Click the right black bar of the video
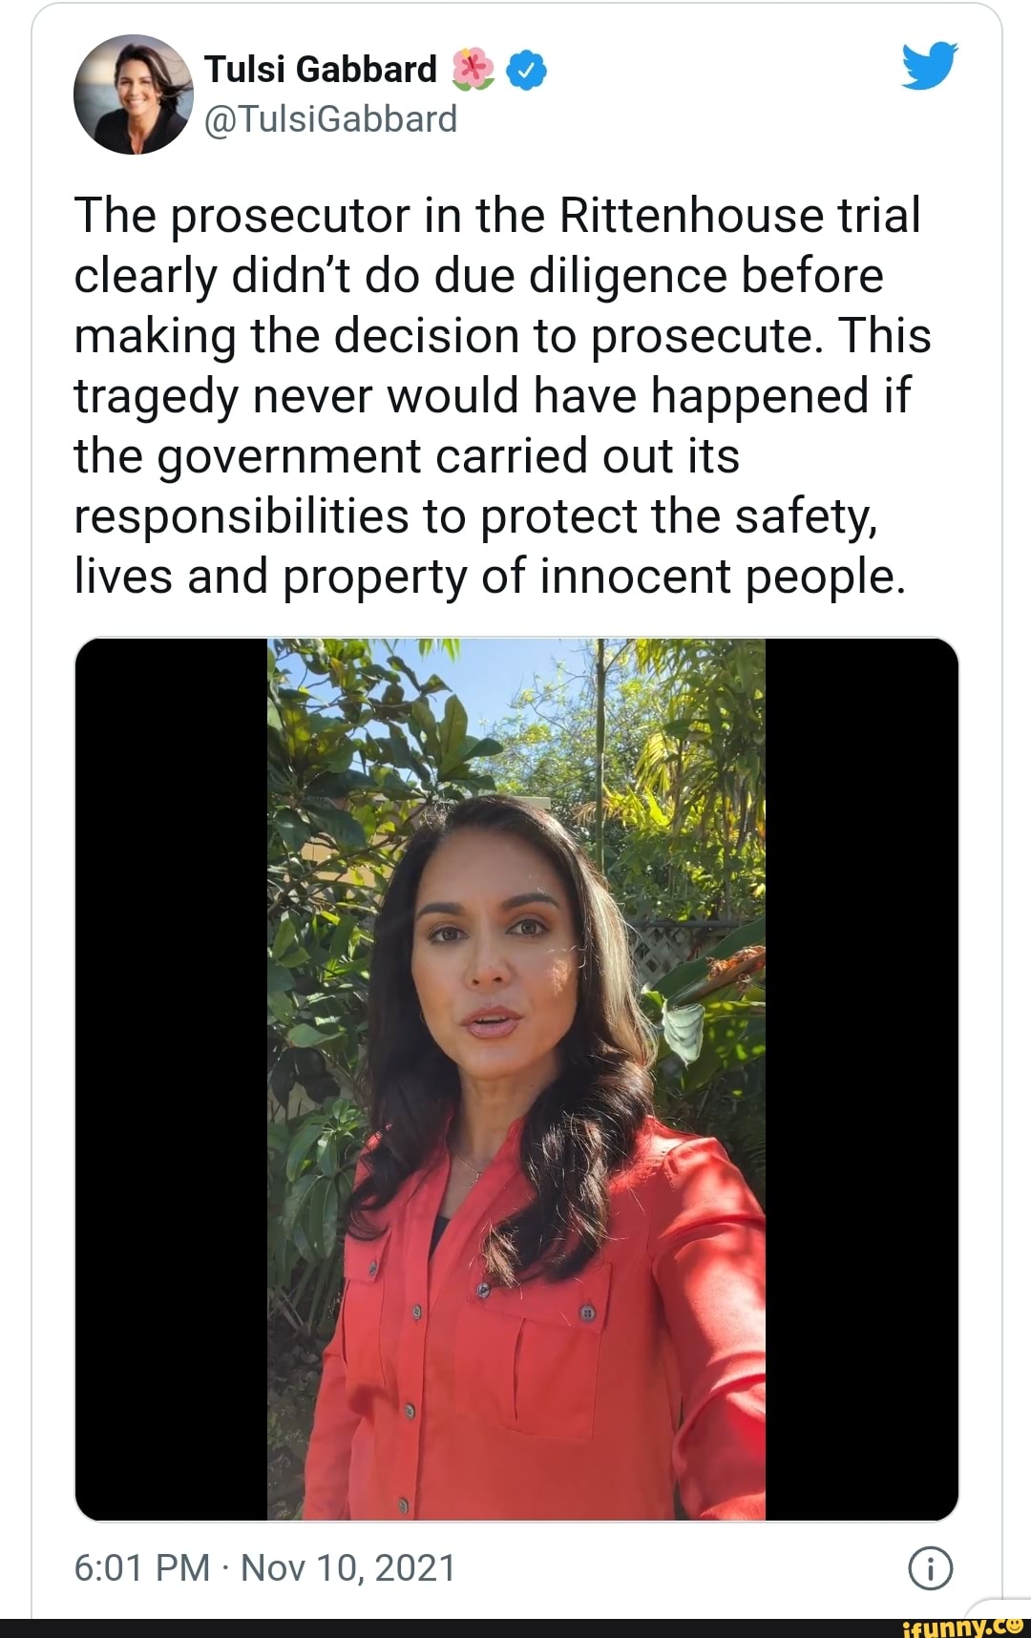This screenshot has width=1031, height=1638. (861, 1079)
